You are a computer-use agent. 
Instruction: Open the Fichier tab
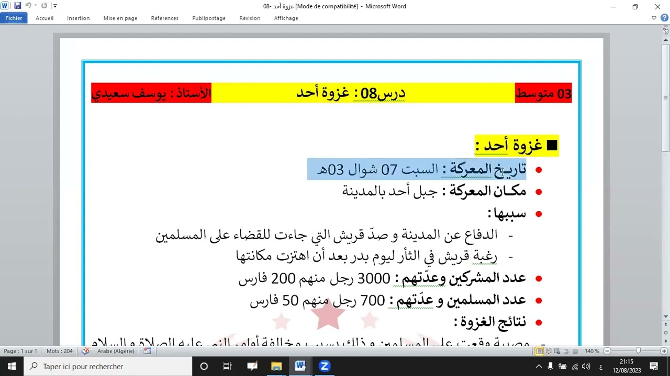(14, 18)
